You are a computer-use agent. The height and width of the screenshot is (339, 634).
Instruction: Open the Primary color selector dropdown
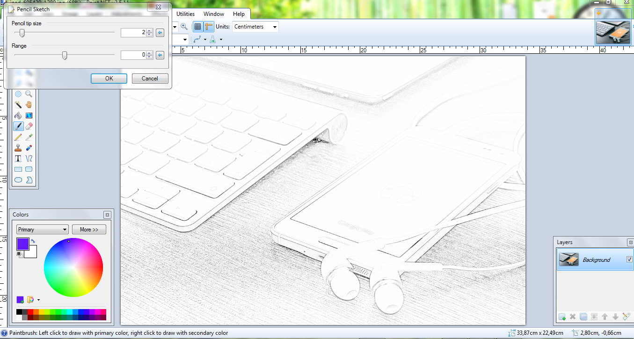(43, 230)
